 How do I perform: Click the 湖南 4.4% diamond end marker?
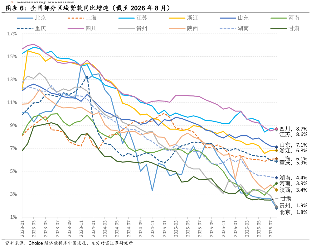click(x=276, y=178)
